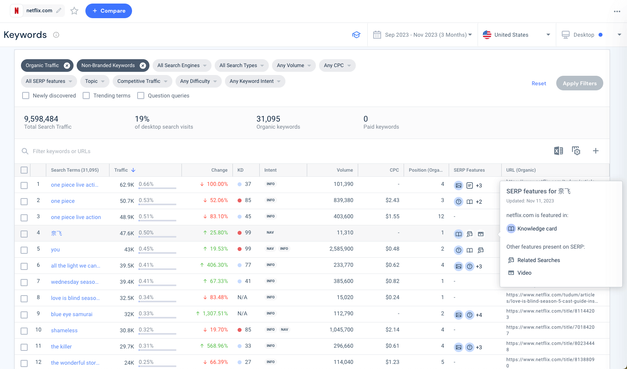Click the plus icon above the table

click(596, 151)
